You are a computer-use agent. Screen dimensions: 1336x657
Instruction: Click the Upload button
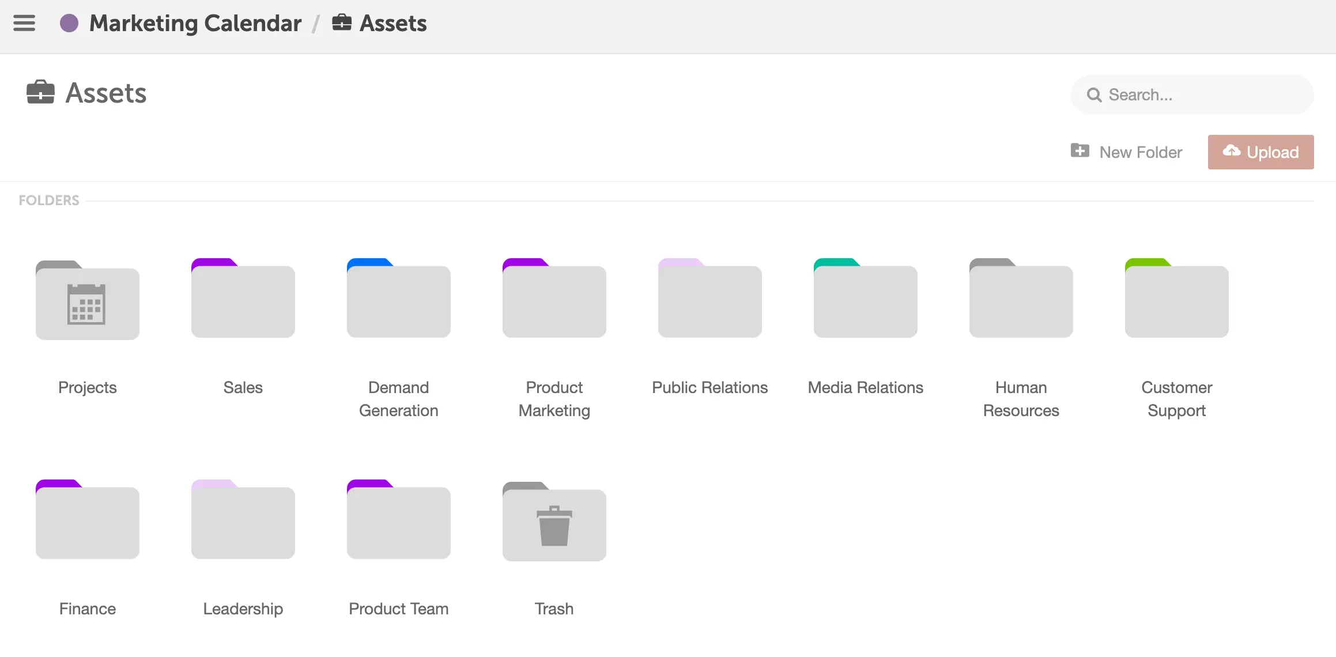pos(1261,152)
